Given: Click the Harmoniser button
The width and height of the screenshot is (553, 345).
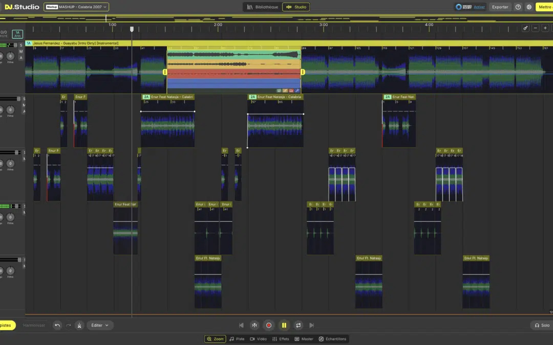Looking at the screenshot, I should (34, 325).
